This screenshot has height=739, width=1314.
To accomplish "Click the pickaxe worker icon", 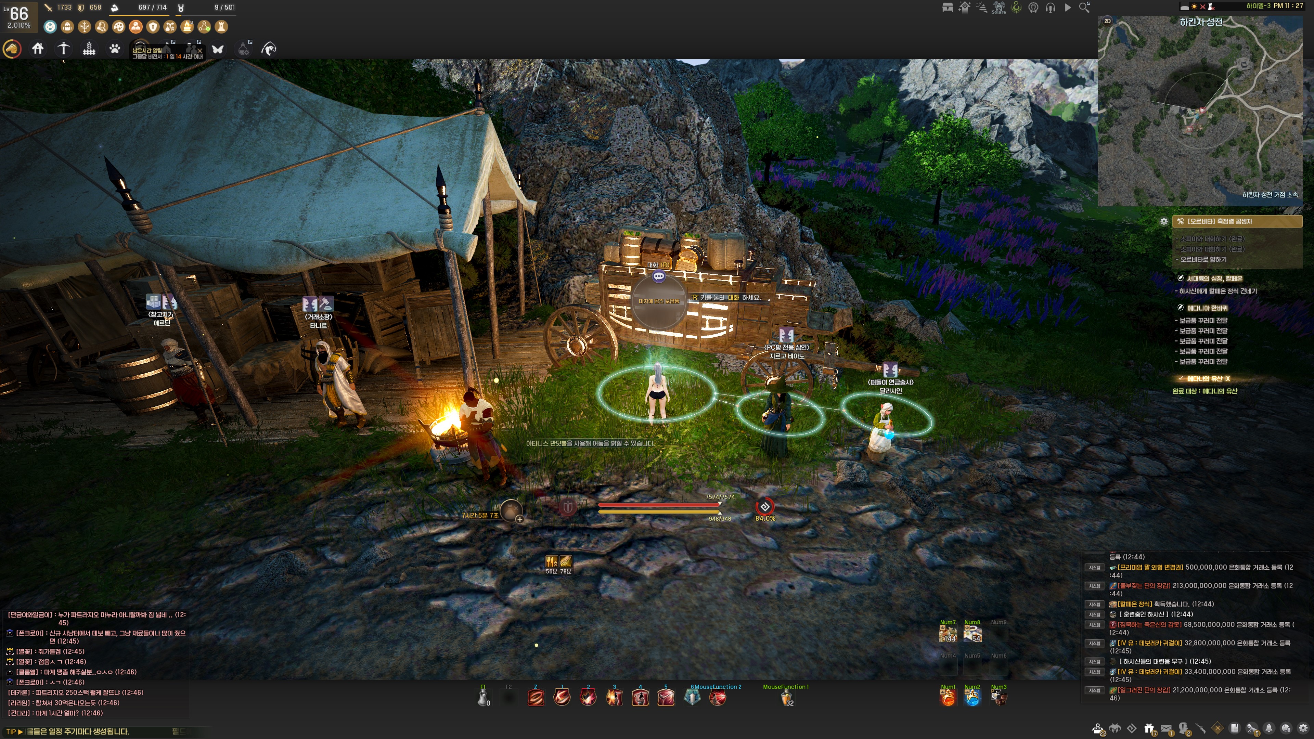I will pyautogui.click(x=63, y=49).
